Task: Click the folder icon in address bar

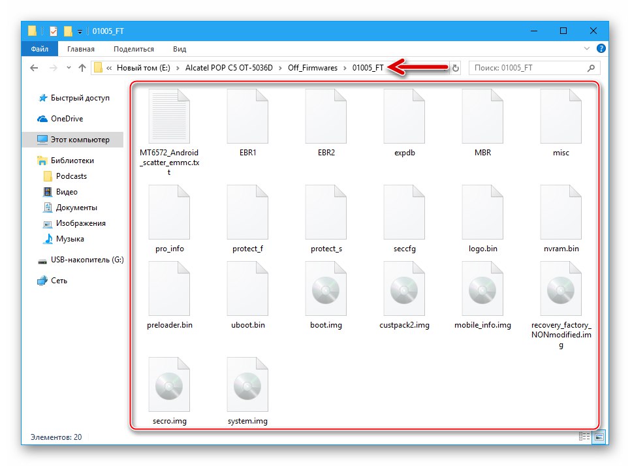Action: tap(99, 67)
